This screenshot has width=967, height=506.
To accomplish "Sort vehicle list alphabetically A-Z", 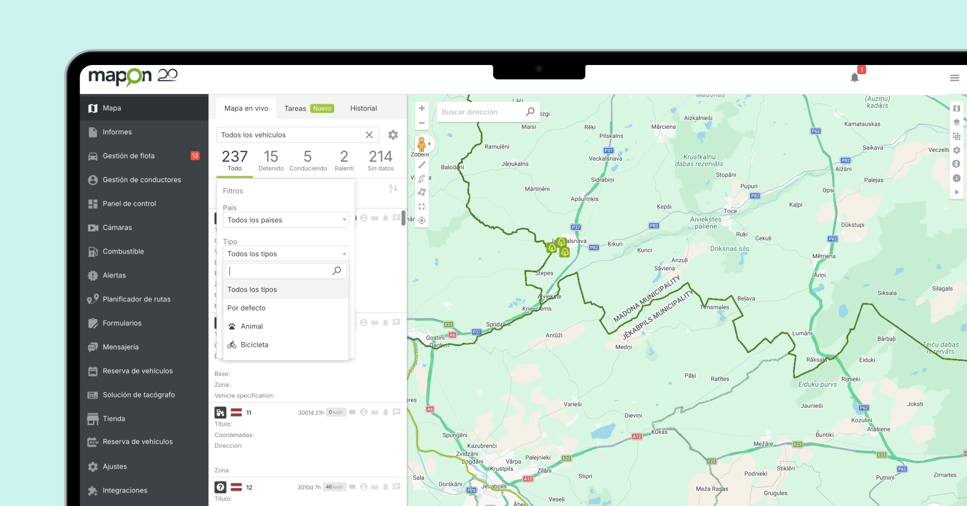I will pyautogui.click(x=393, y=188).
